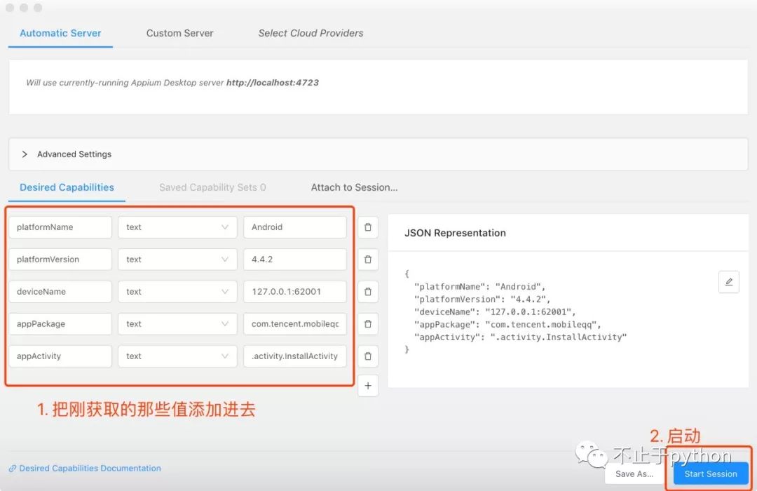Remove the appActivity capability row
Viewport: 757px width, 491px height.
[368, 356]
